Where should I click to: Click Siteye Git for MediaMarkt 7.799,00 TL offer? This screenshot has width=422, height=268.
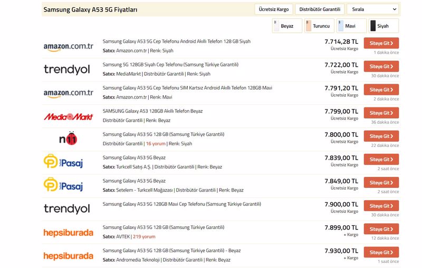[381, 113]
